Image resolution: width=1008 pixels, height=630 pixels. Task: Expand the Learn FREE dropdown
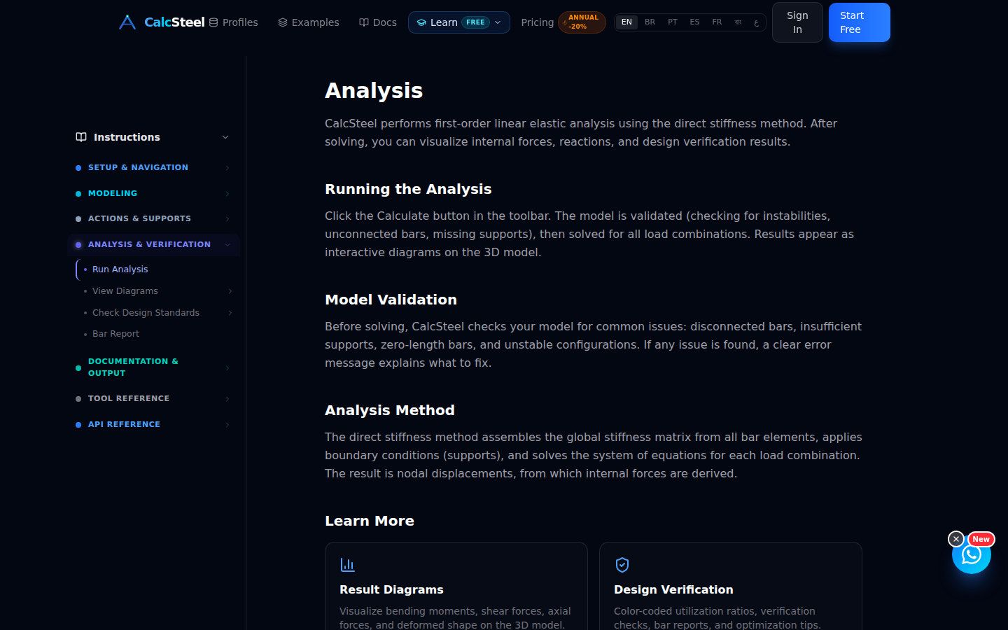pyautogui.click(x=459, y=22)
